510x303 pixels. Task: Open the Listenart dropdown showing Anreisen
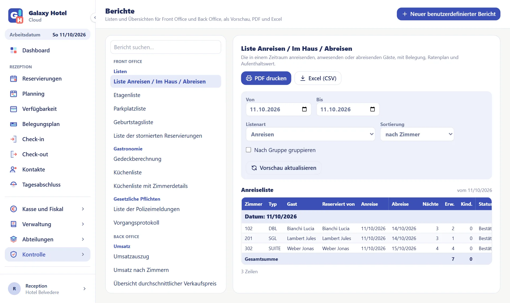pyautogui.click(x=311, y=134)
